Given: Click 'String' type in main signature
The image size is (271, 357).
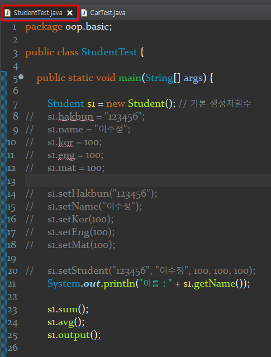Looking at the screenshot, I should click(159, 78).
